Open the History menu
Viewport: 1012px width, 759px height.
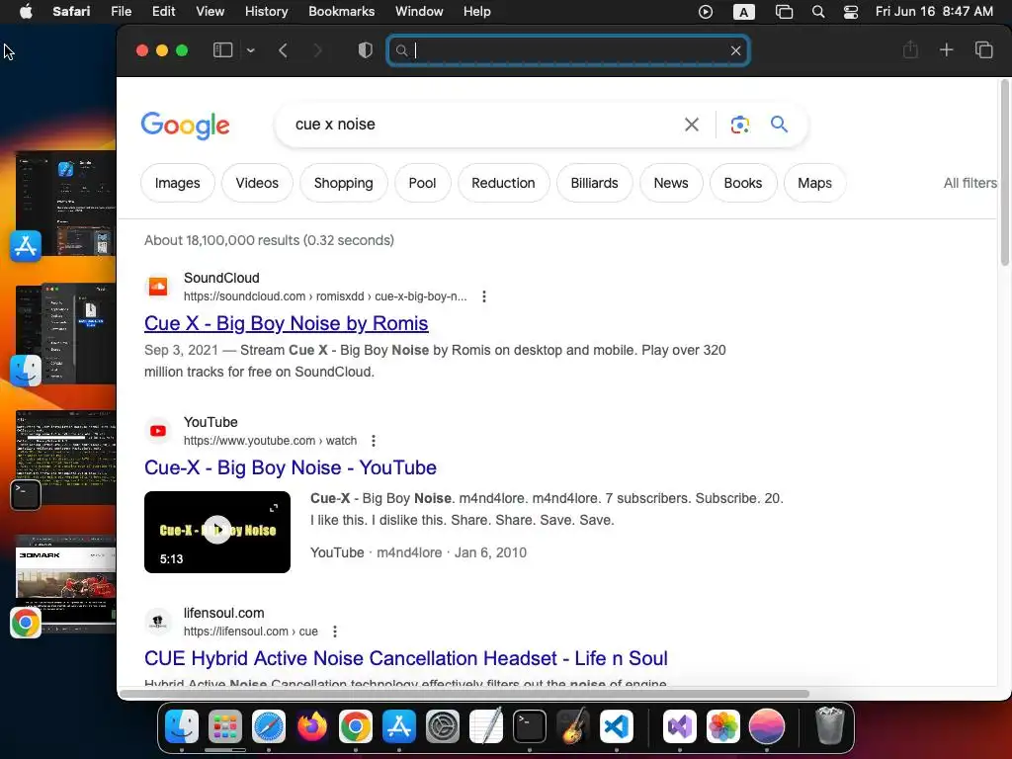point(266,12)
